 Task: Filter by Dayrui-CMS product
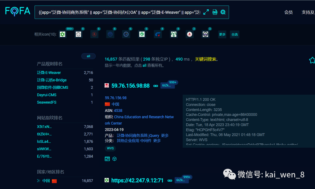(47, 95)
